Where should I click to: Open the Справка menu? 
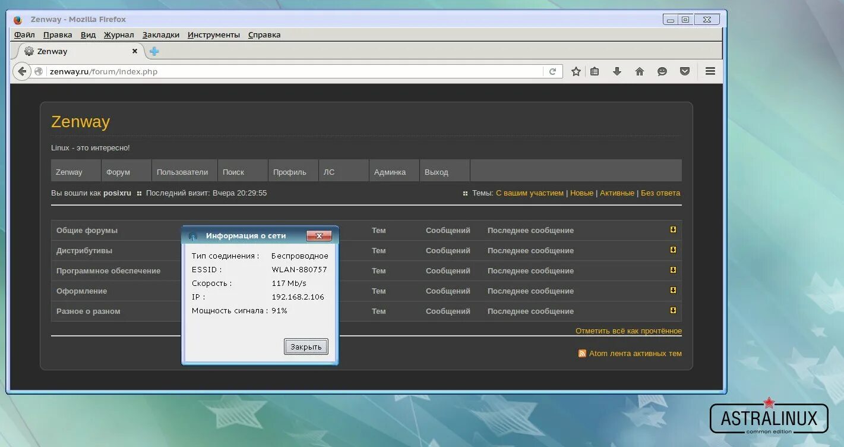coord(264,34)
